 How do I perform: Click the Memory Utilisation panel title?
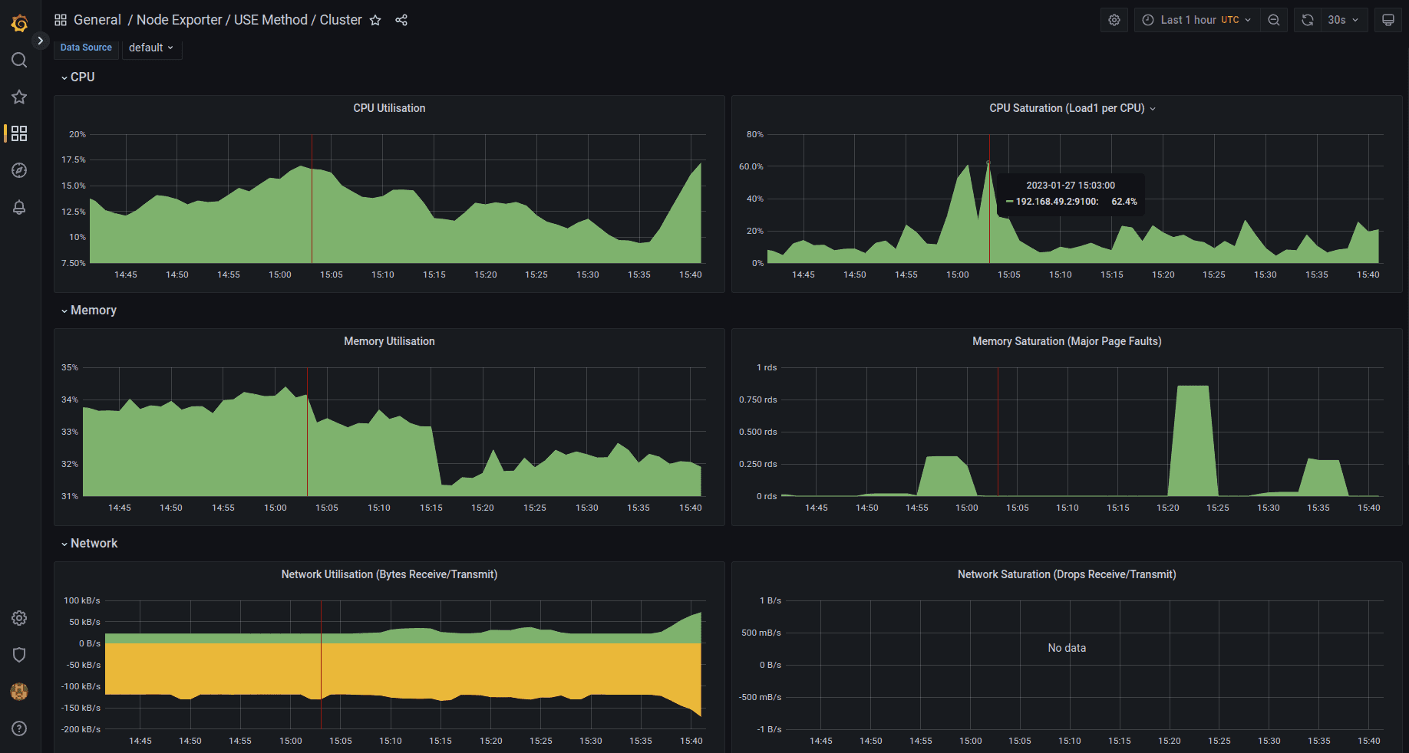[389, 341]
